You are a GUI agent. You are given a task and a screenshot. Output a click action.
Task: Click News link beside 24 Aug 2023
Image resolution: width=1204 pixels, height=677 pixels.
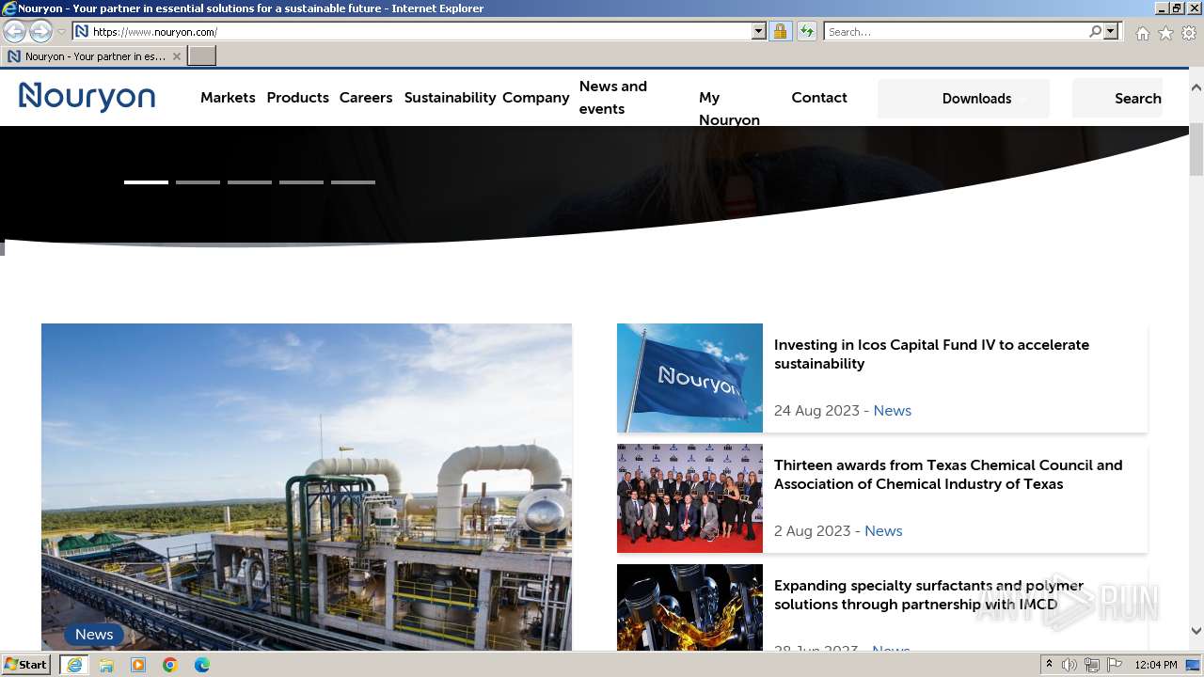[892, 411]
